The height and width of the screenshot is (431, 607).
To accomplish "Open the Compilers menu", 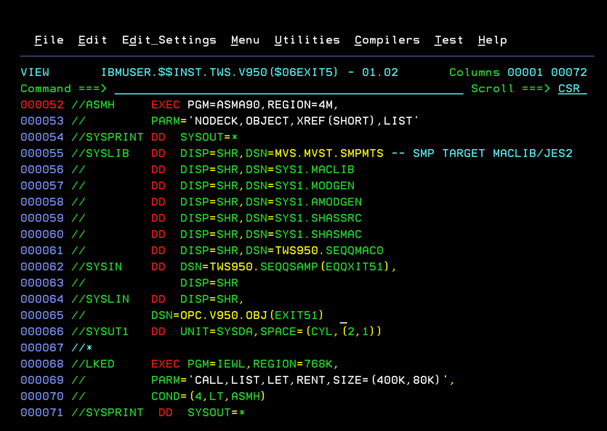I will [x=387, y=40].
